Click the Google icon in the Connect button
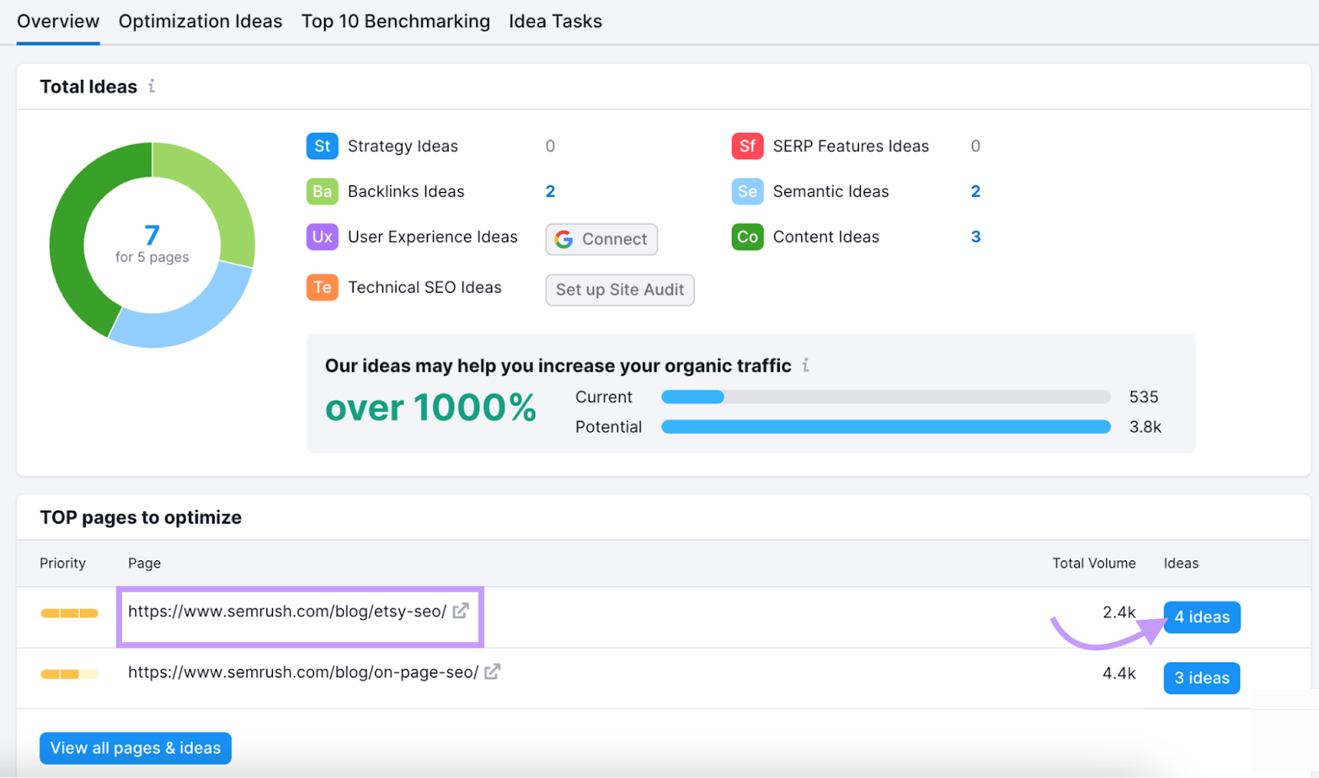The width and height of the screenshot is (1319, 778). [x=564, y=239]
